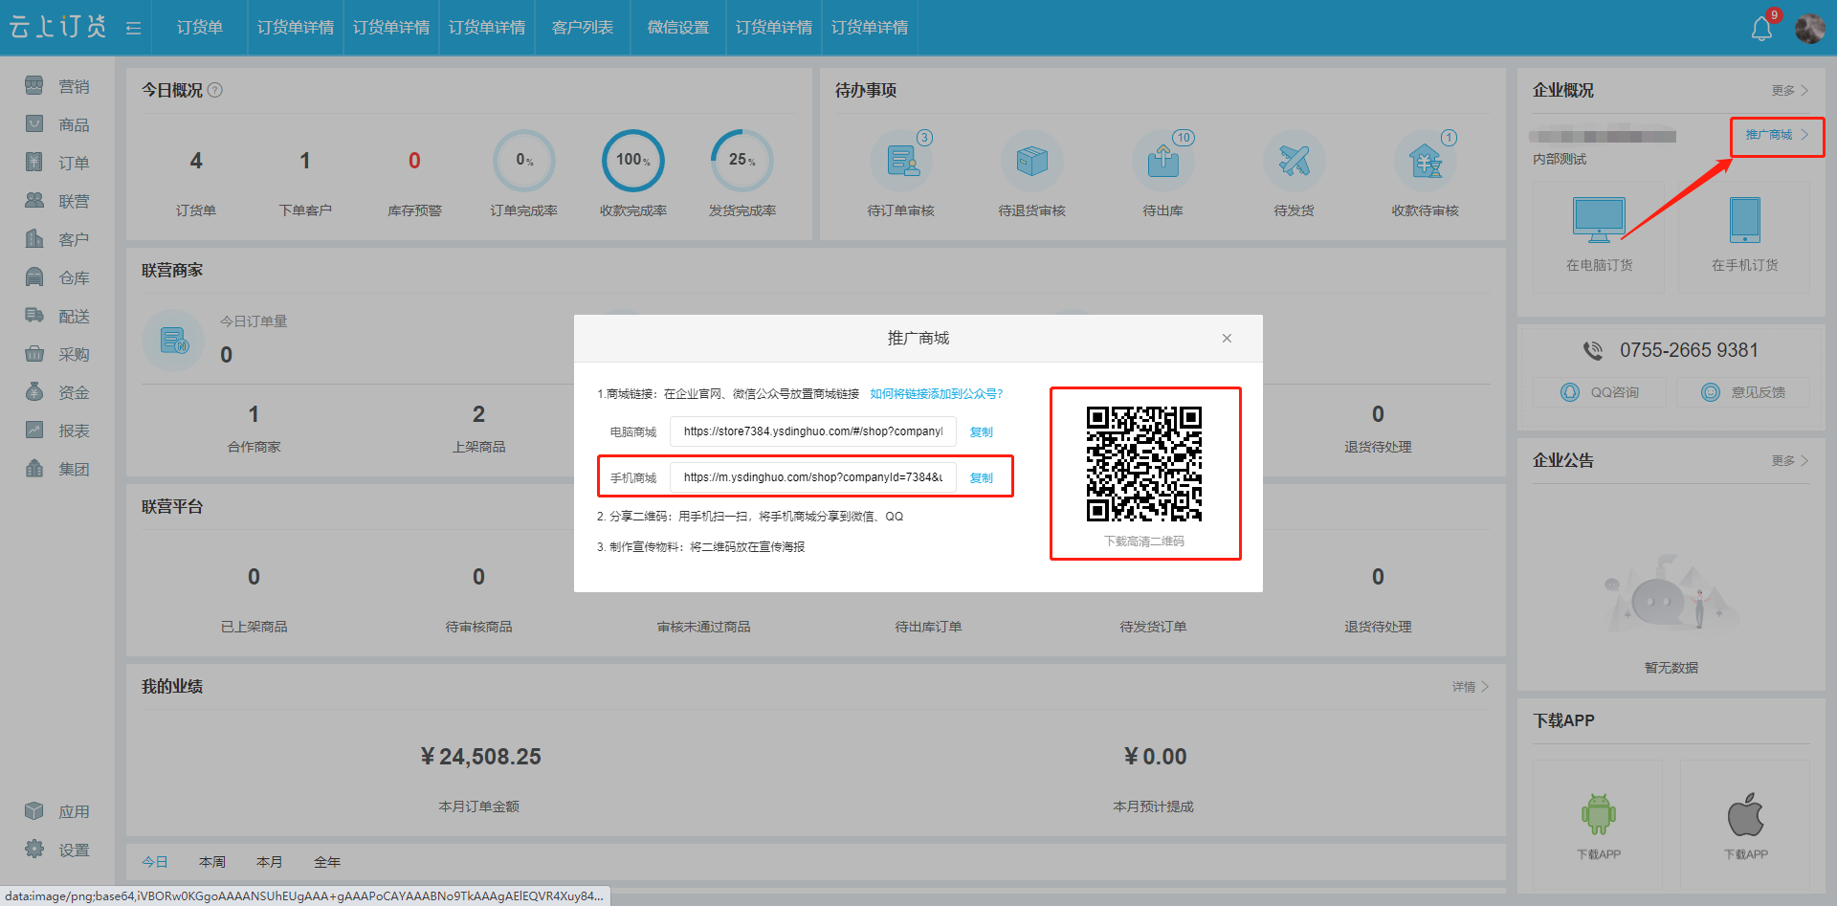Screen dimensions: 1837x906
Task: Open user avatar menu
Action: point(1809,28)
